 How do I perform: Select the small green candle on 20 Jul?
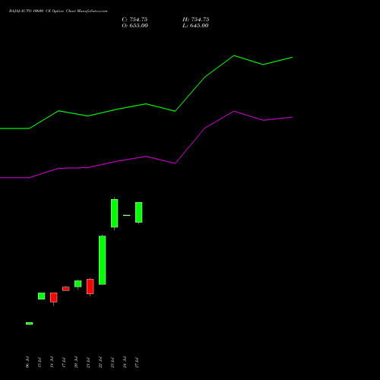78,283
